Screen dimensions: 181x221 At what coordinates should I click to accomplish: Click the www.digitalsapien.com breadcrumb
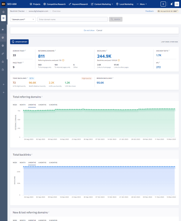coord(38,11)
